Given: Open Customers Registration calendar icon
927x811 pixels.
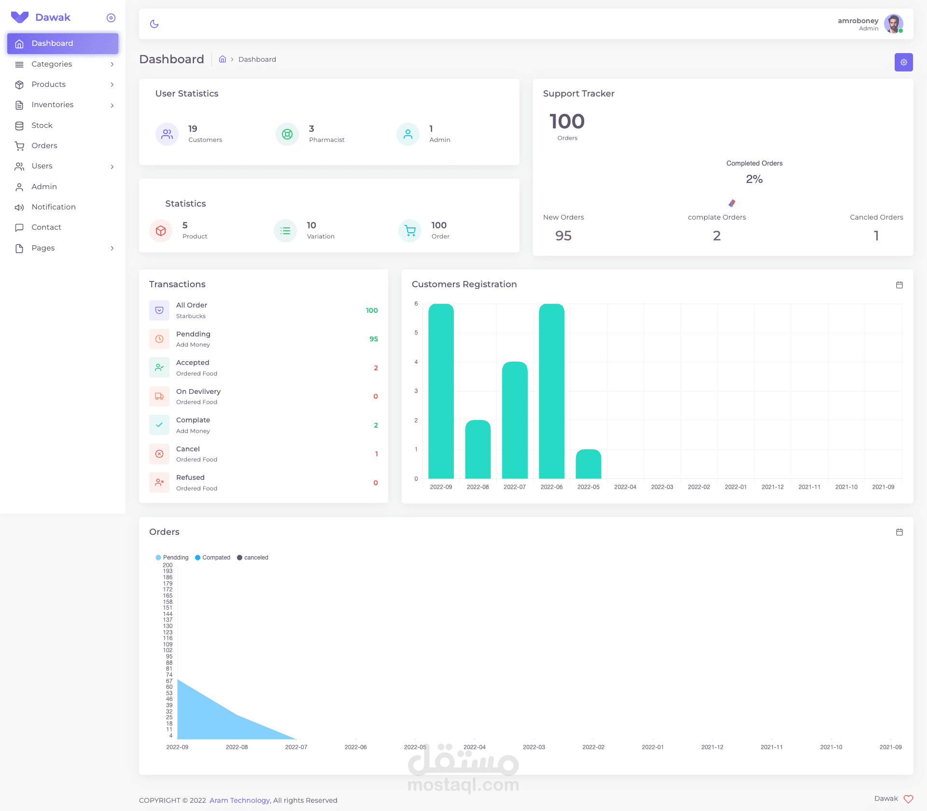Looking at the screenshot, I should pyautogui.click(x=899, y=285).
